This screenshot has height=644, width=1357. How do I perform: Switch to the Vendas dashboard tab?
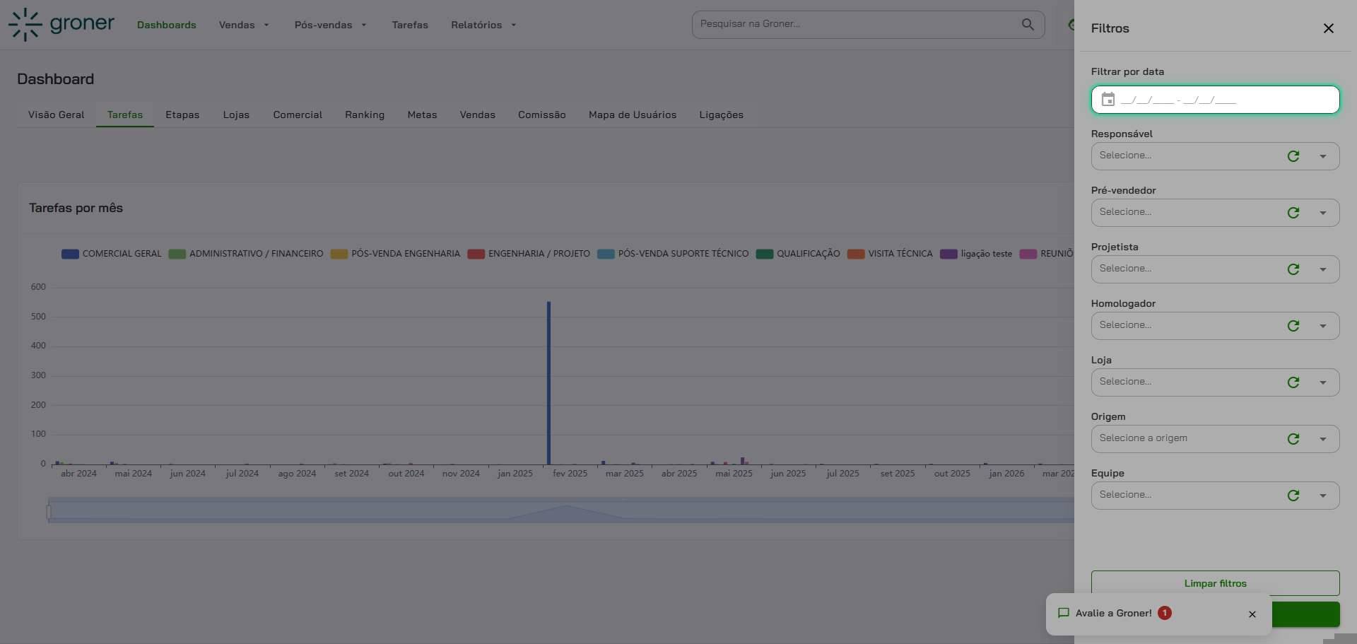[x=477, y=115]
